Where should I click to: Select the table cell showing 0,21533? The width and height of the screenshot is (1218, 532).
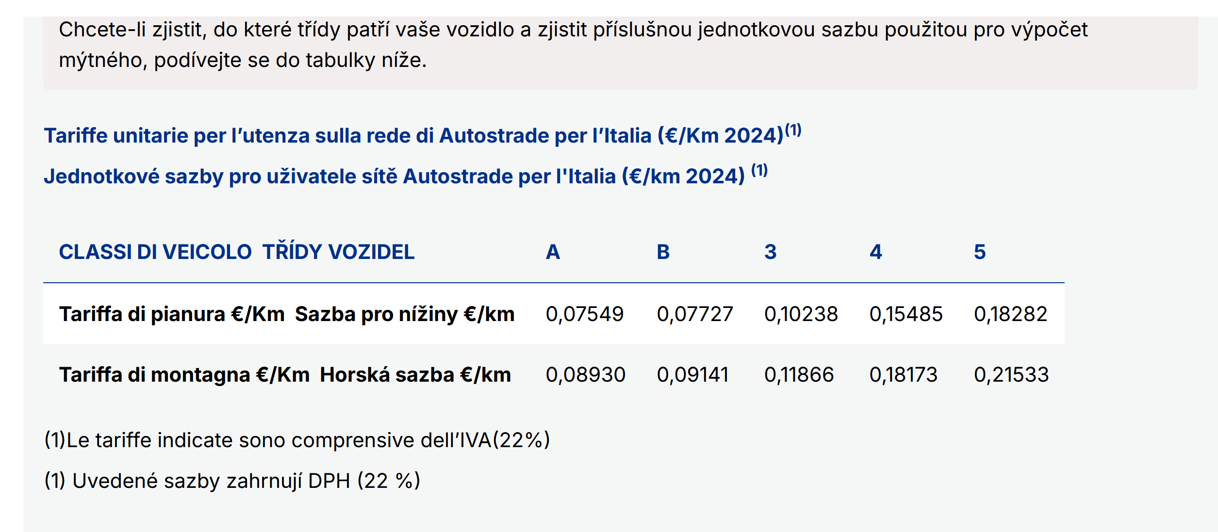click(1011, 375)
